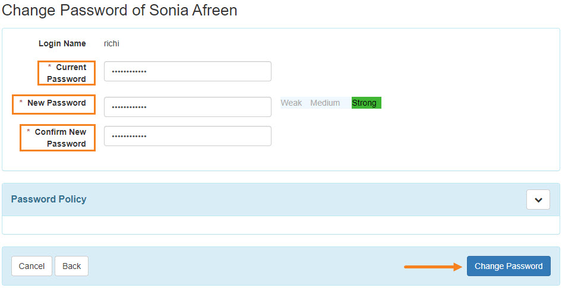Click the Weak strength indicator
Screen dimensions: 562x288
coord(291,103)
